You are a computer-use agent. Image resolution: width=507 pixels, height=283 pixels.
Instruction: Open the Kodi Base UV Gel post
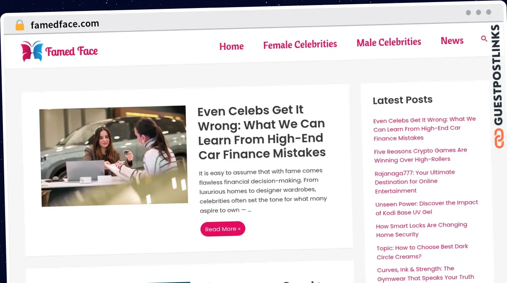click(427, 207)
